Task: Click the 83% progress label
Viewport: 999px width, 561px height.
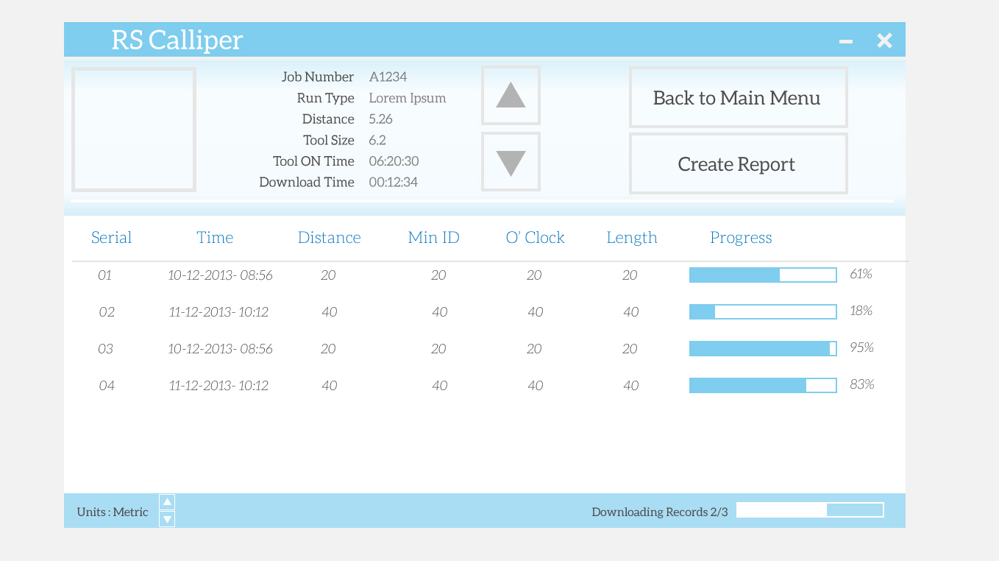Action: click(861, 384)
